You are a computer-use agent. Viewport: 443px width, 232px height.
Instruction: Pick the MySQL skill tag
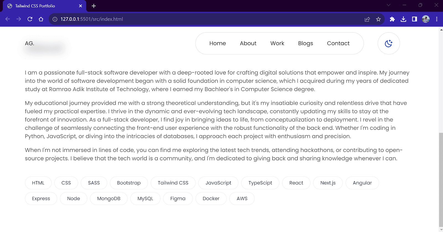pyautogui.click(x=145, y=199)
